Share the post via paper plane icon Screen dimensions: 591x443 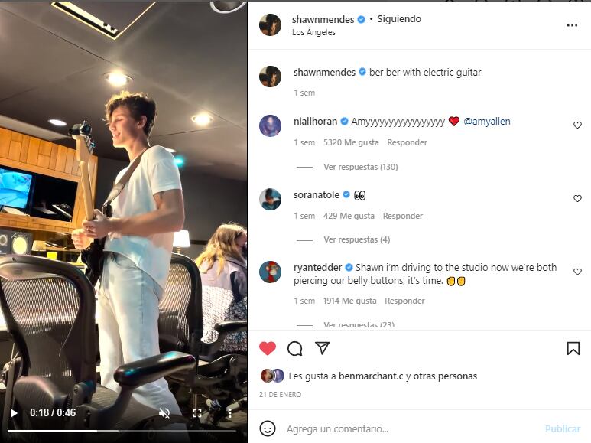click(x=323, y=349)
